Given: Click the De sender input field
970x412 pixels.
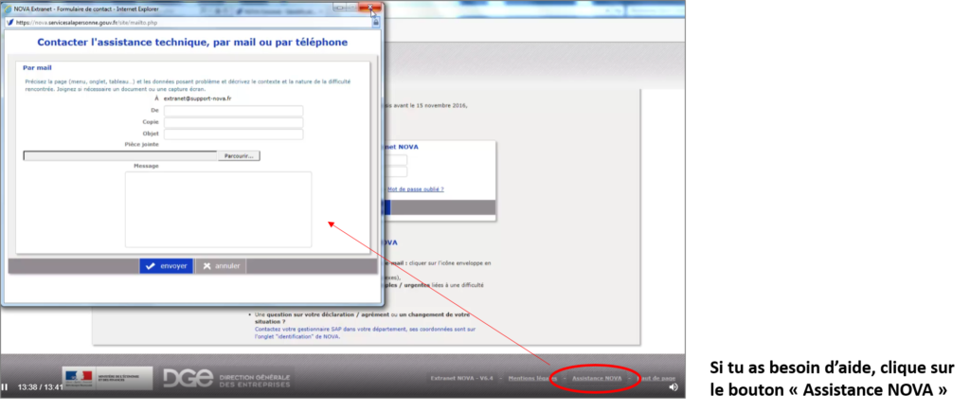Looking at the screenshot, I should [x=233, y=111].
